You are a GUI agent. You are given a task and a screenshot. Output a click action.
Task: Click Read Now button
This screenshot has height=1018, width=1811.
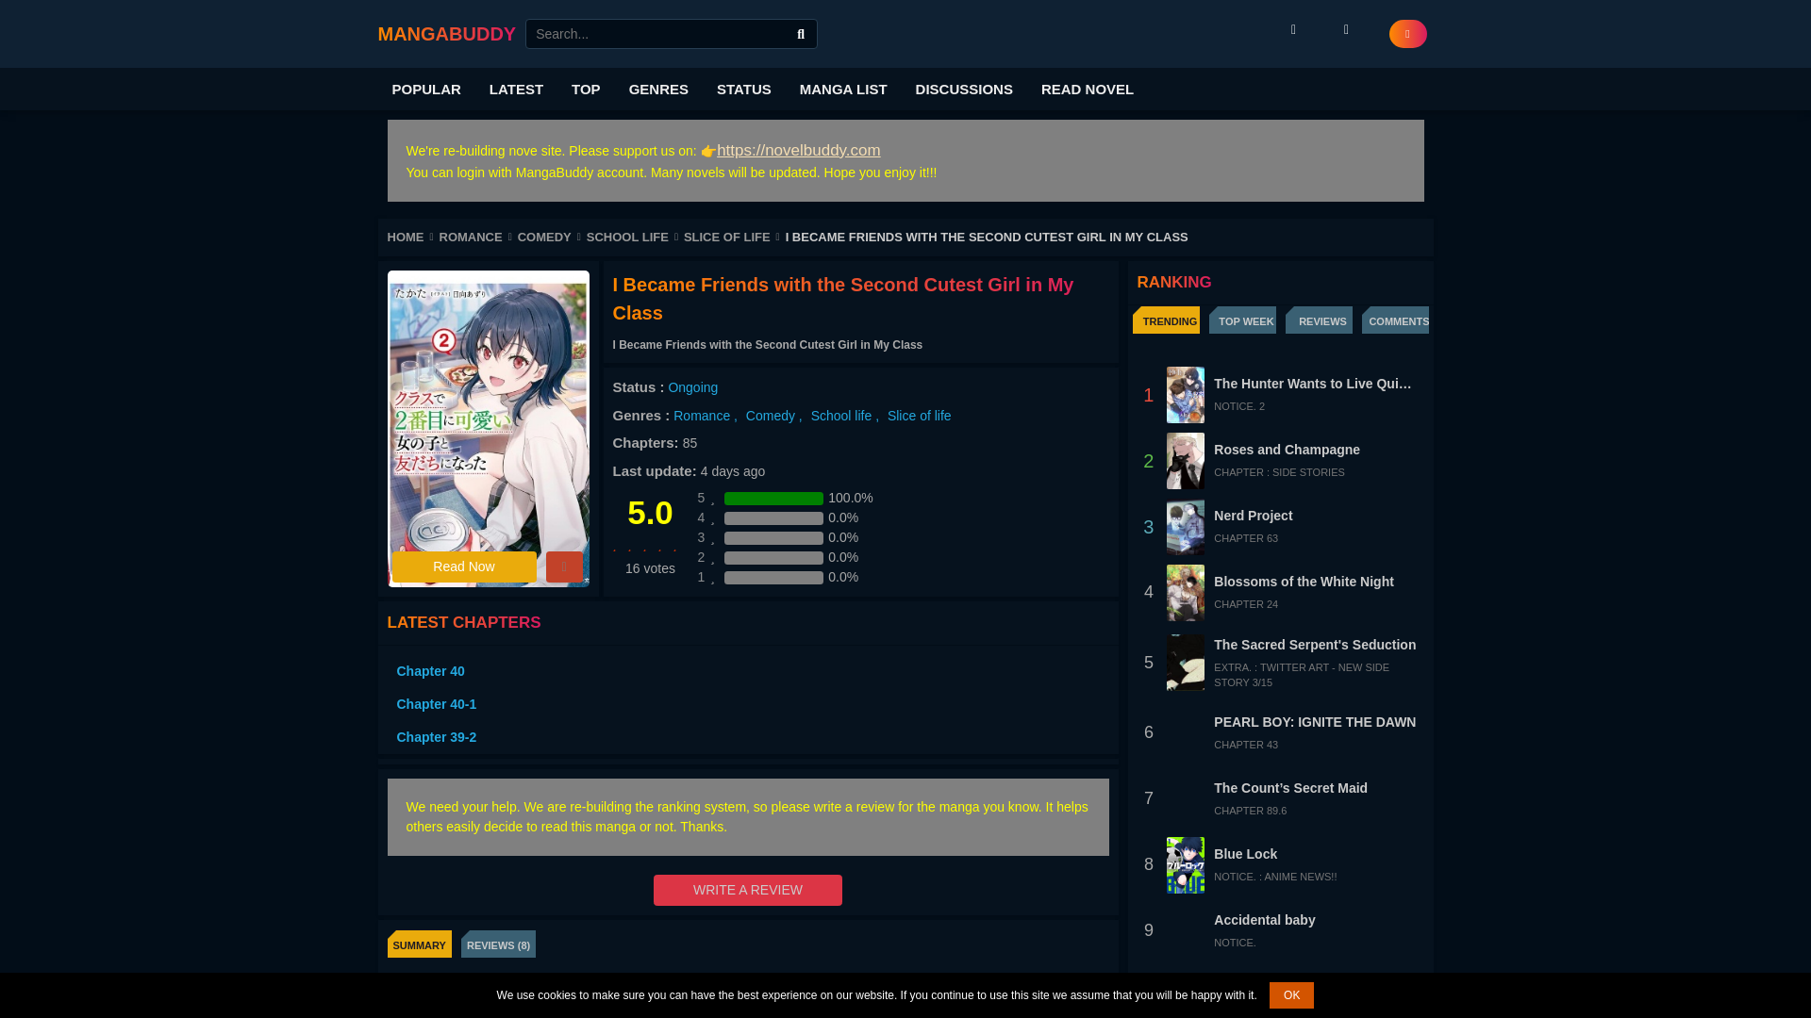pos(464,566)
